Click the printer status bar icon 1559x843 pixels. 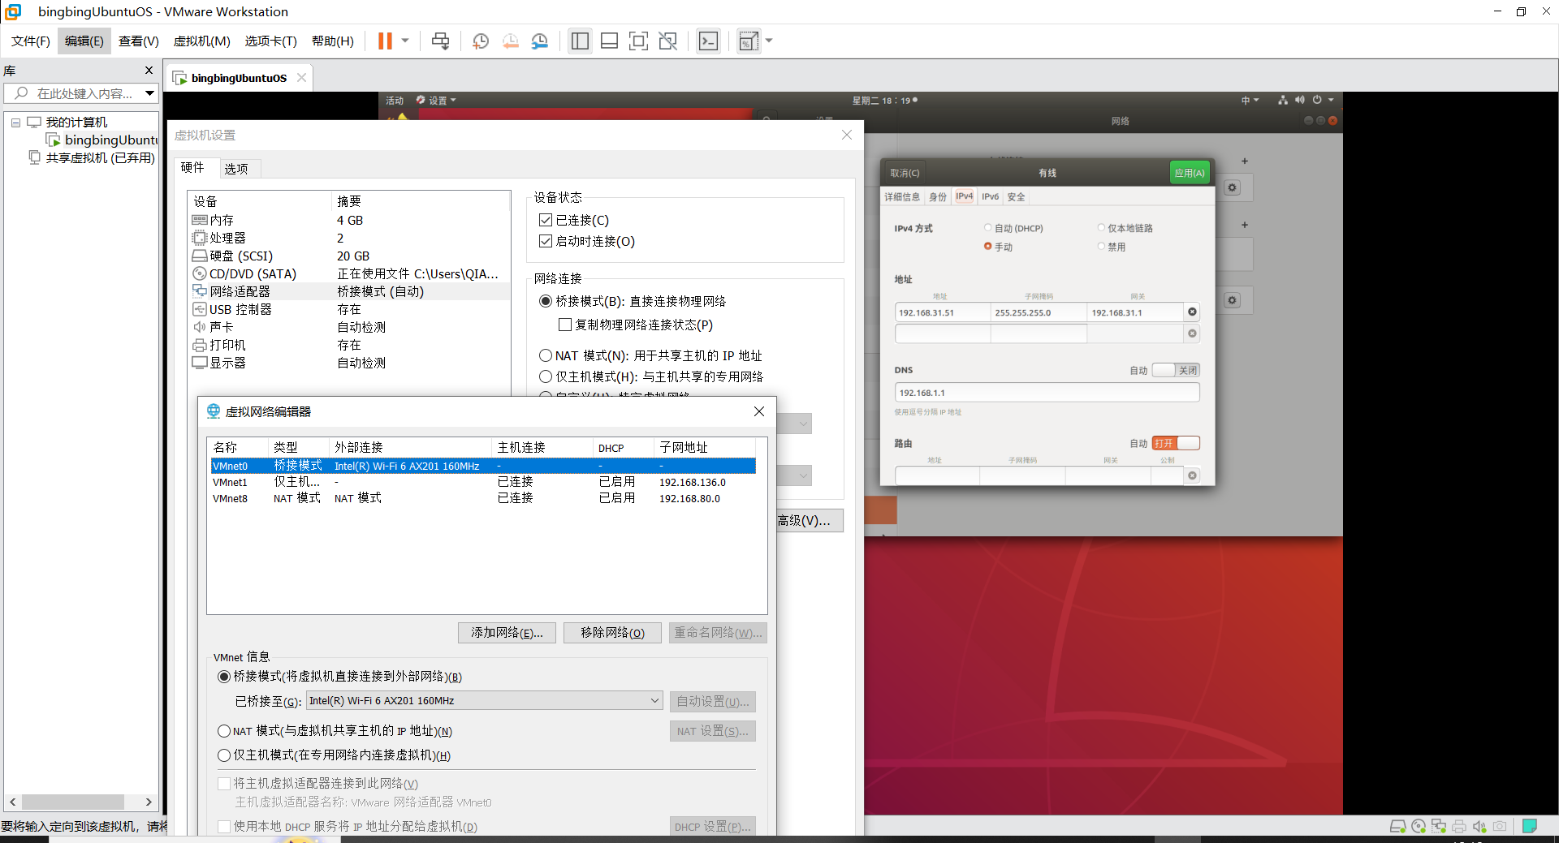1459,826
